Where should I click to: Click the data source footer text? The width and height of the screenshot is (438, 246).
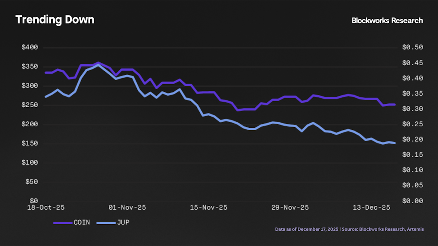(349, 229)
